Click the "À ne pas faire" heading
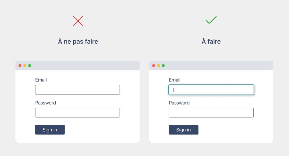289x156 pixels. point(78,42)
